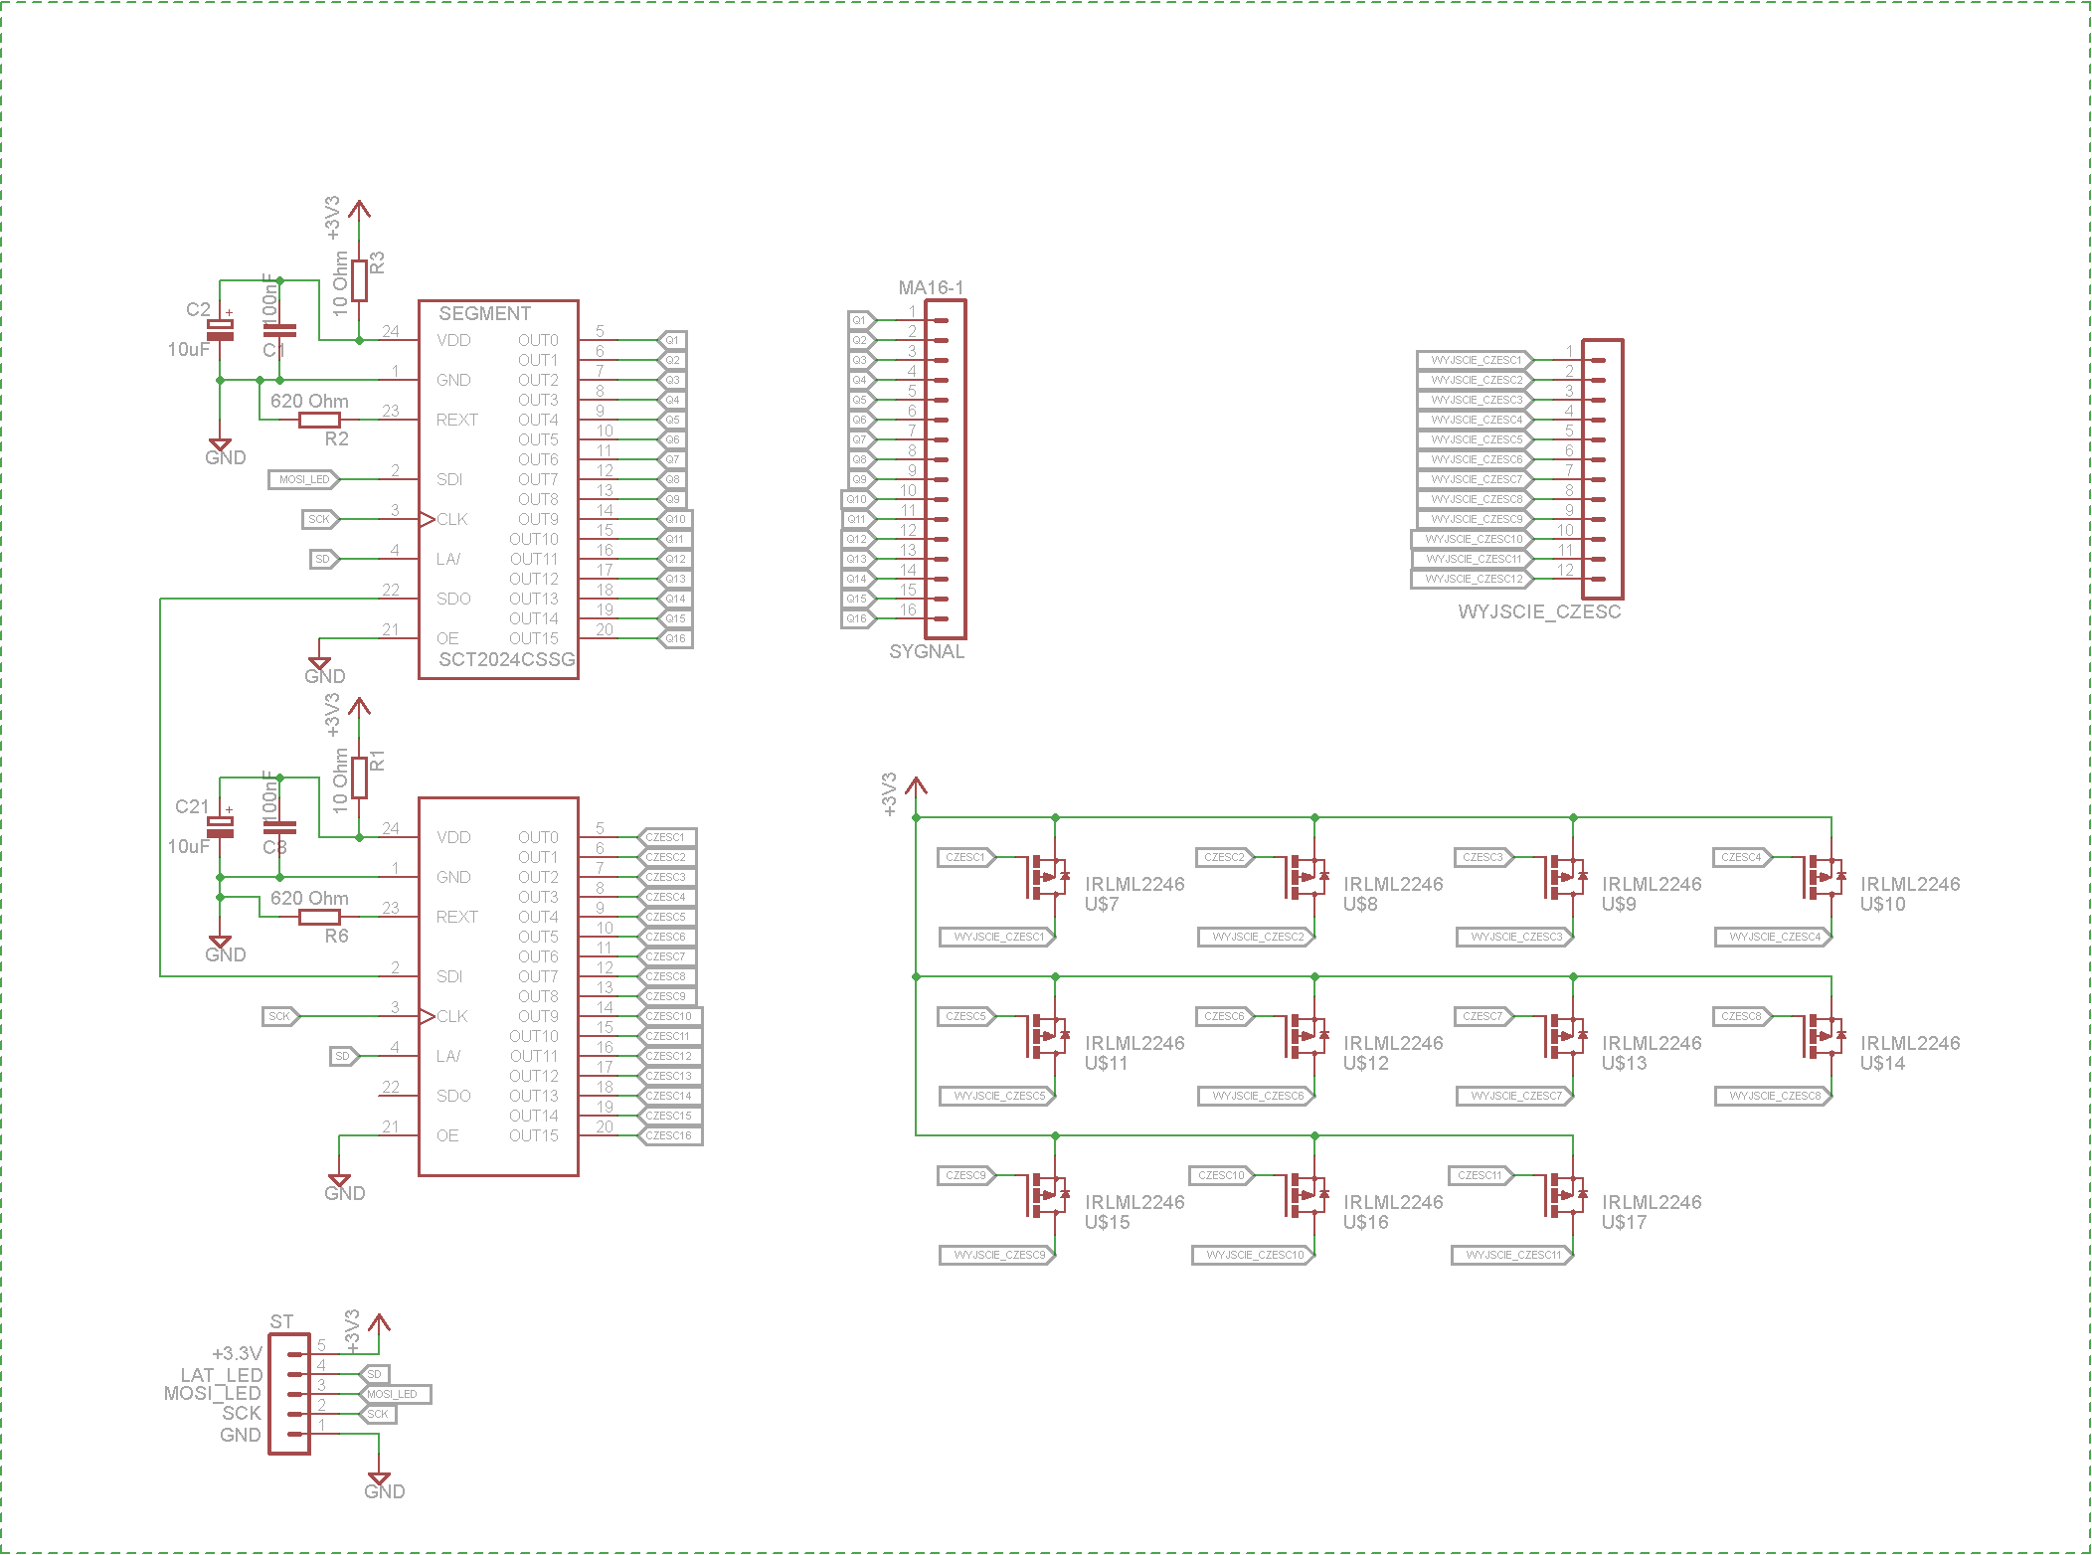2092x1555 pixels.
Task: Click the IRLML2246 U$7 MOSFET symbol
Action: [x=1046, y=877]
